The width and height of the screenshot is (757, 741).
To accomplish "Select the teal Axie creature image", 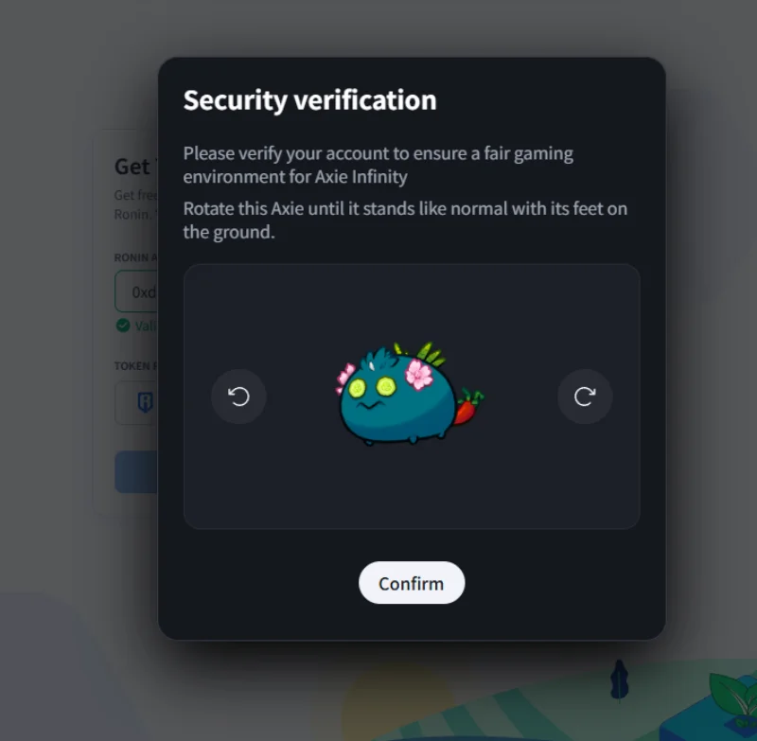I will (410, 393).
